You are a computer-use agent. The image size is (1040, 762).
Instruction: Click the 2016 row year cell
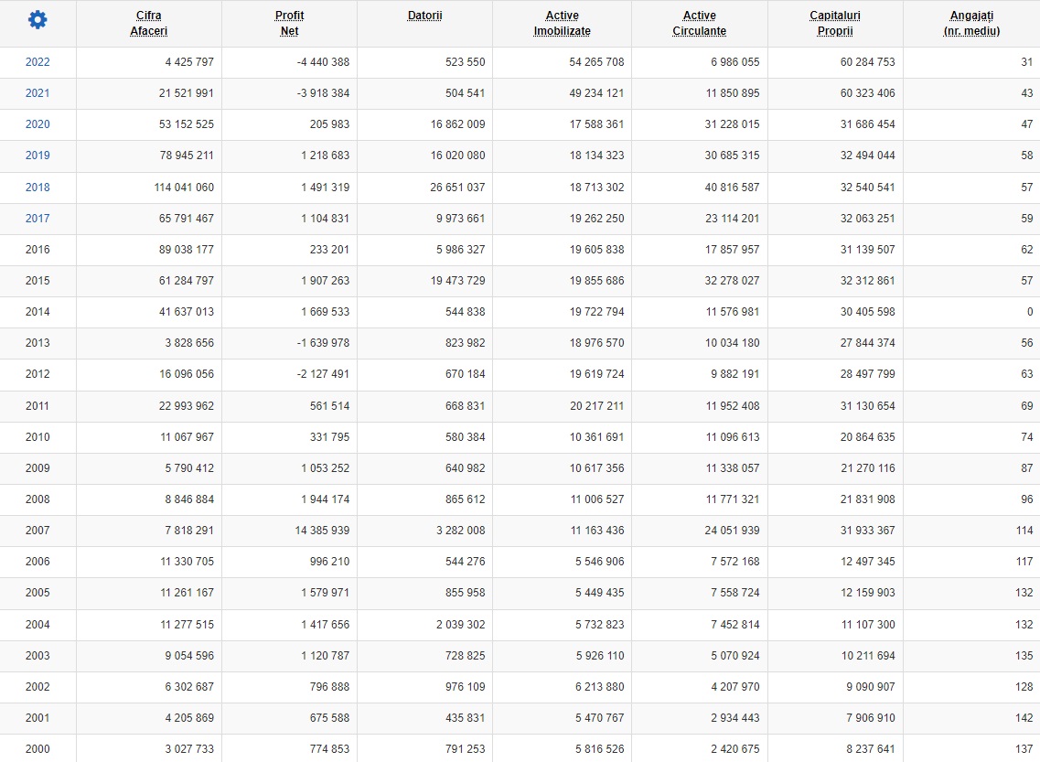(x=38, y=250)
